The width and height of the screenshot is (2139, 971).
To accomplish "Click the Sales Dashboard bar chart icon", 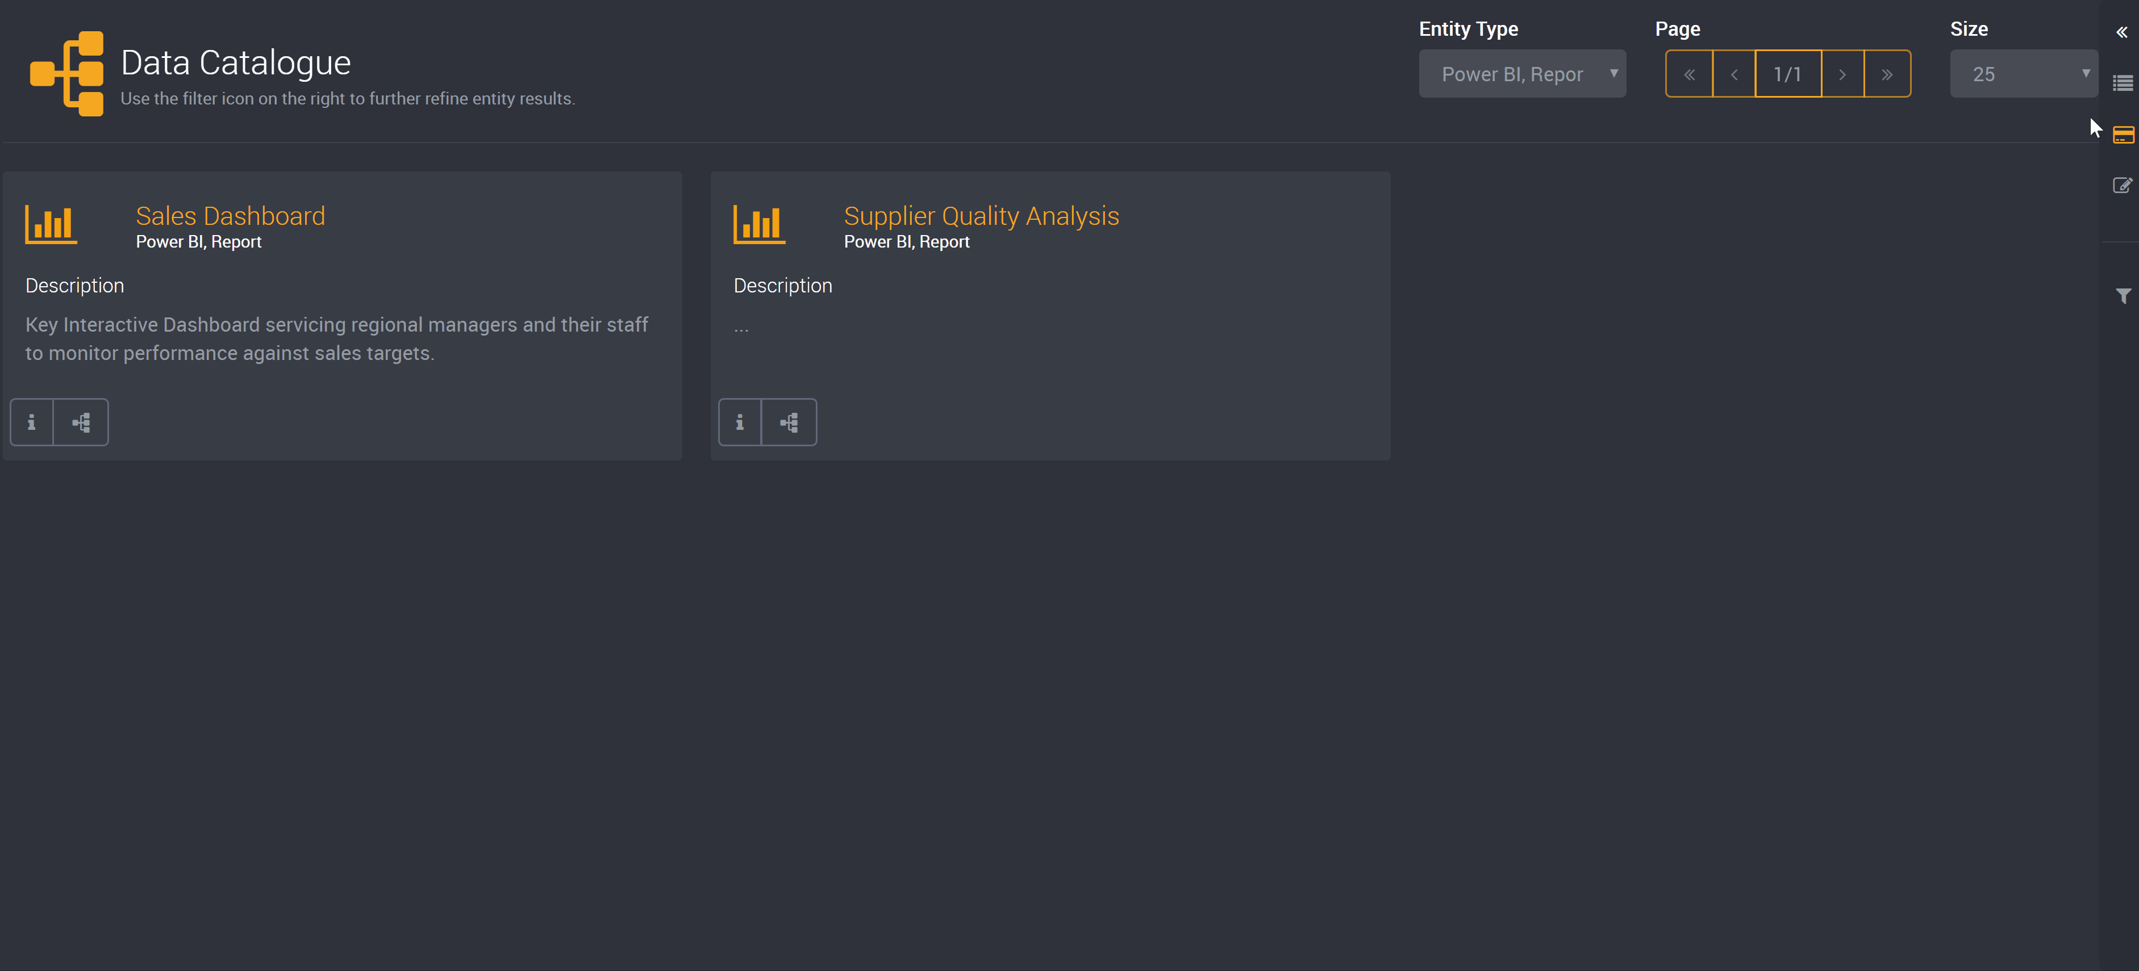I will point(51,224).
